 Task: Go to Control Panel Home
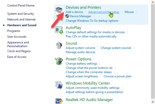21,5
